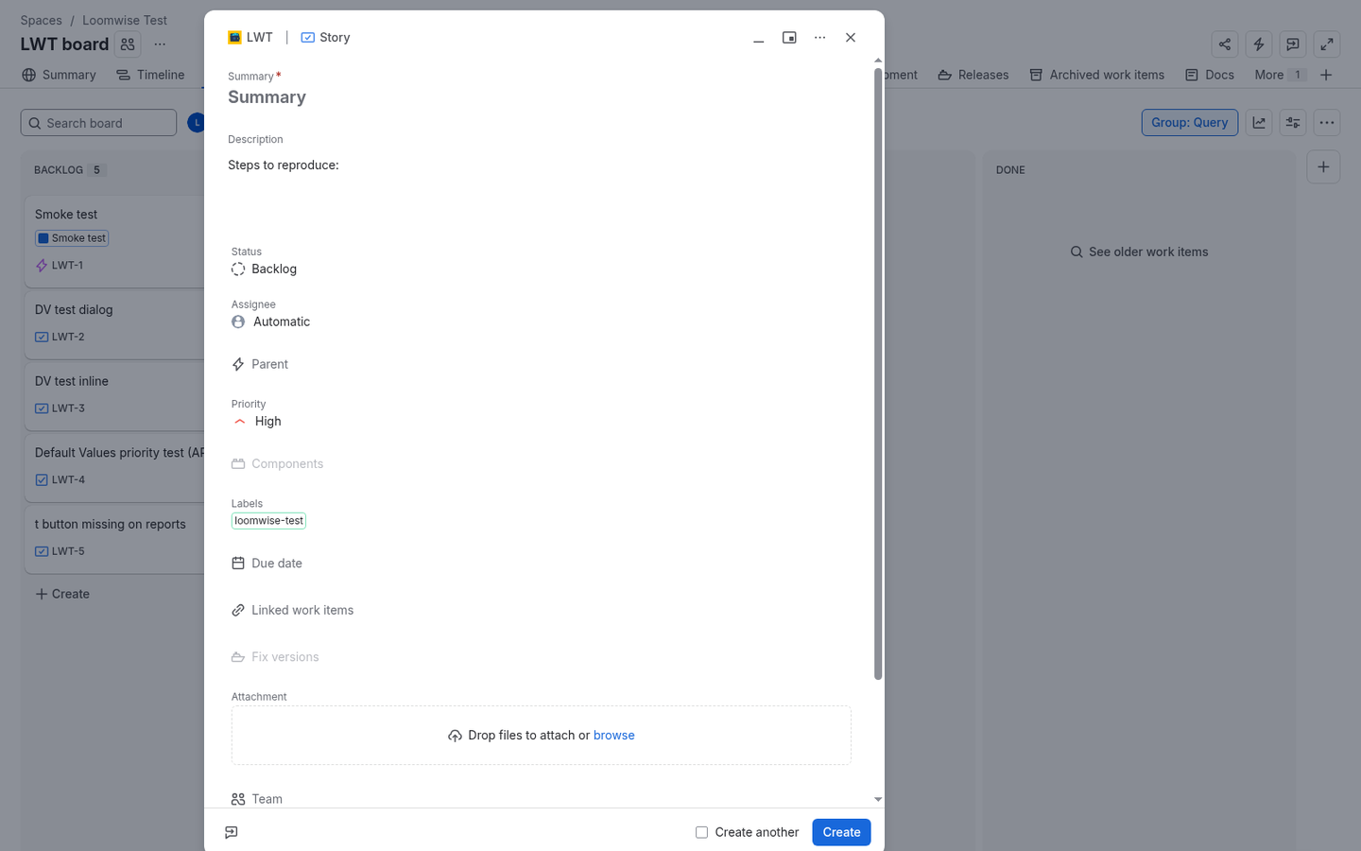Open the Spaces breadcrumb link
Viewport: 1361px width, 851px height.
coord(42,20)
